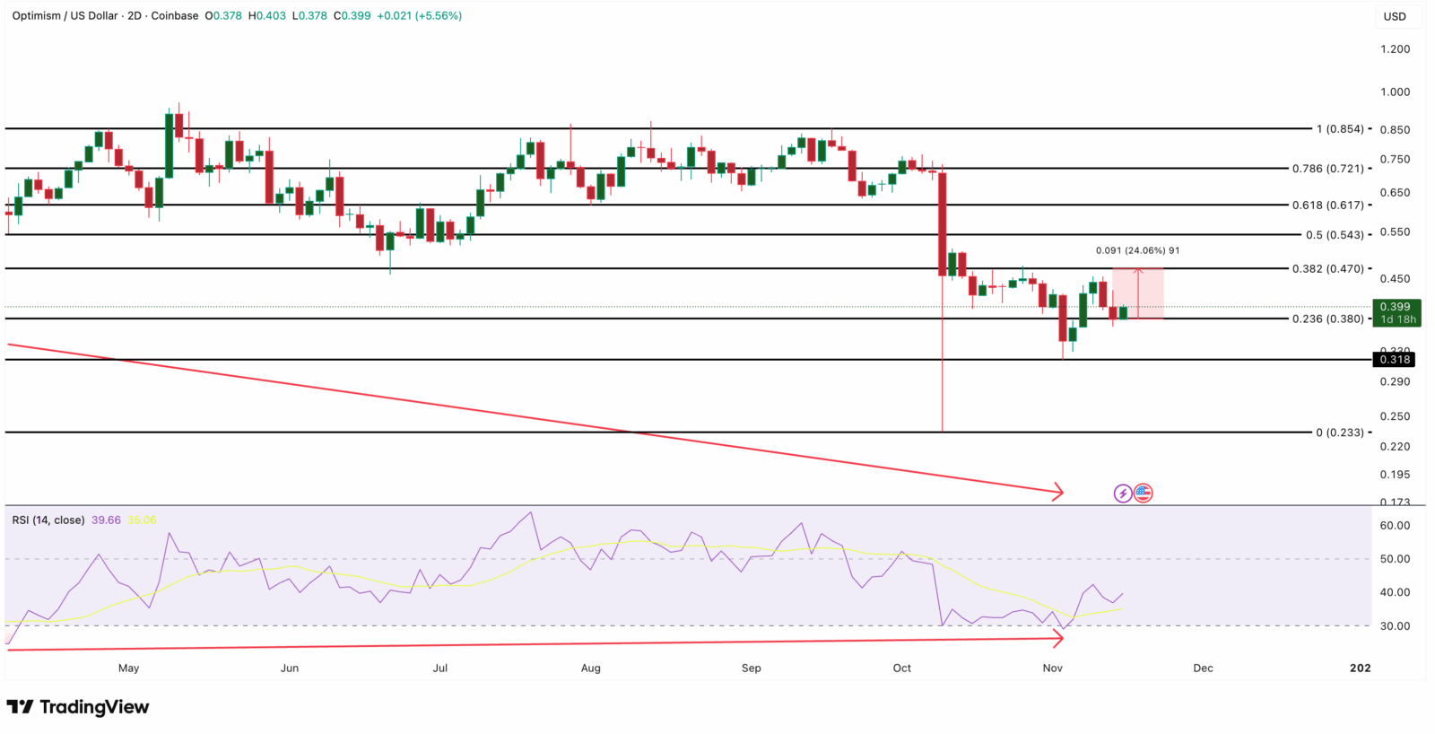Click the Aug label on the time axis
This screenshot has height=734, width=1435.
tap(590, 668)
